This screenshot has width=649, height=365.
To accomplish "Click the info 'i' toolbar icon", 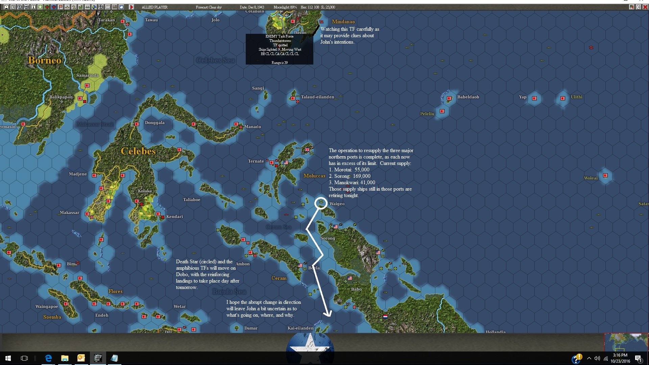I will tap(33, 7).
